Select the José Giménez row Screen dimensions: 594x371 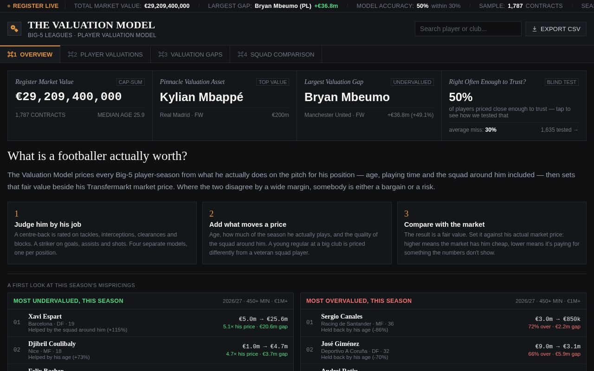[x=443, y=350]
